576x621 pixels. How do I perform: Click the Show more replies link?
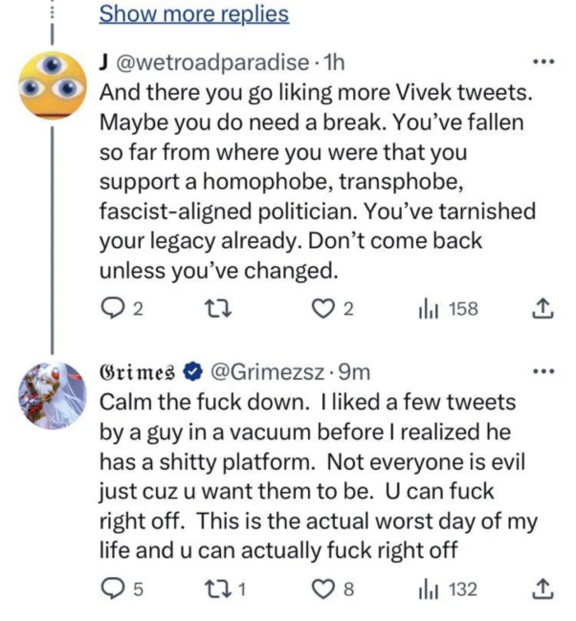pos(193,14)
